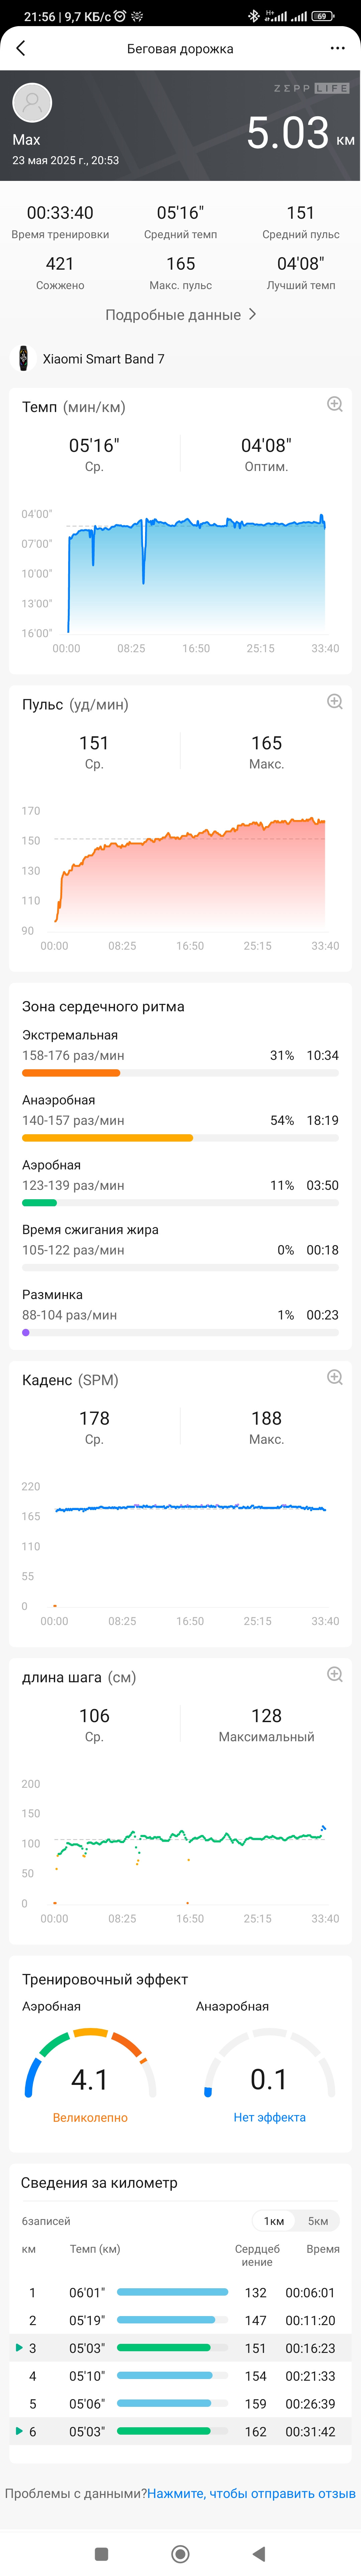Image resolution: width=361 pixels, height=2576 pixels.
Task: Open the three-dot more options menu
Action: [x=337, y=48]
